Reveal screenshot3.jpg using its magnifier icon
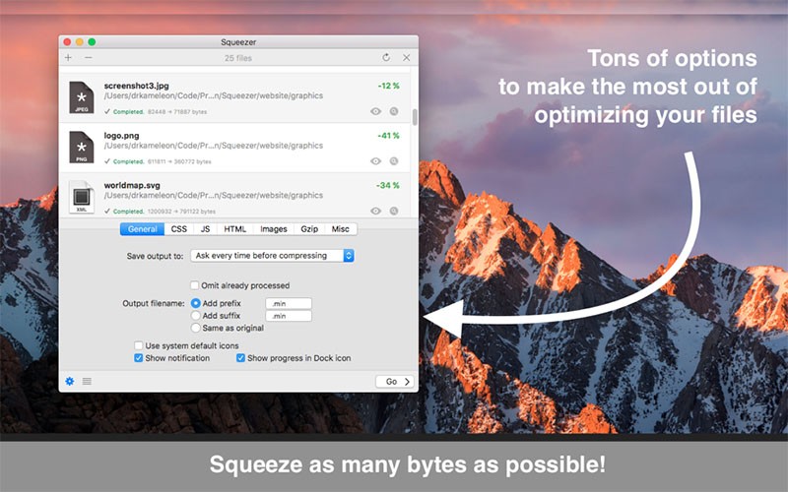The width and height of the screenshot is (788, 492). [394, 111]
